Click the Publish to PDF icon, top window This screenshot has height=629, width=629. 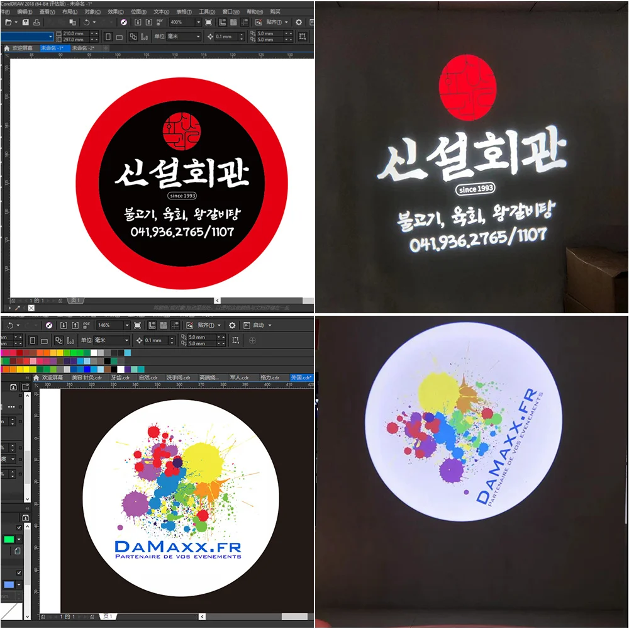pyautogui.click(x=160, y=22)
